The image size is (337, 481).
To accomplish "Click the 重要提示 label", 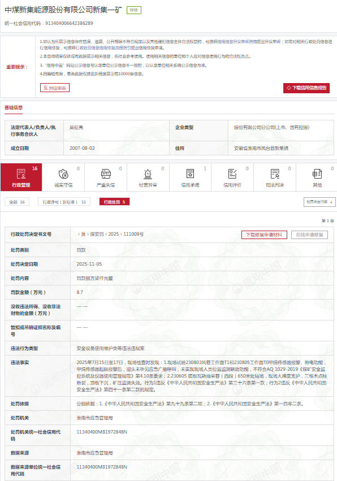I will pos(17,67).
